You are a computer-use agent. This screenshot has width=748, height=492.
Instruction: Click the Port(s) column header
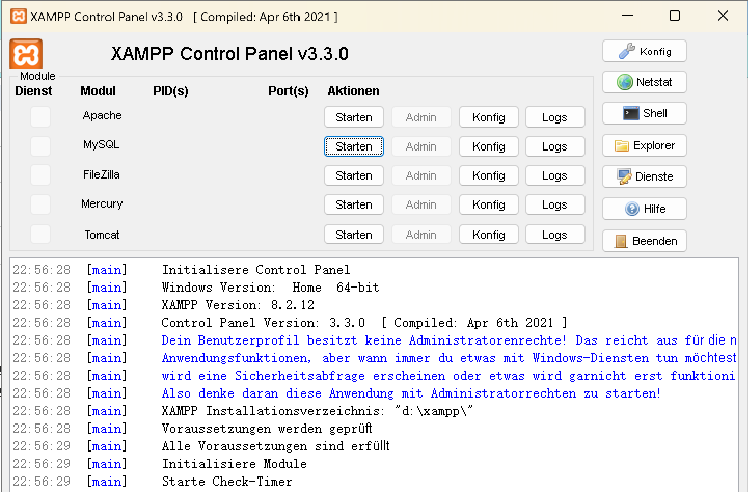[288, 91]
